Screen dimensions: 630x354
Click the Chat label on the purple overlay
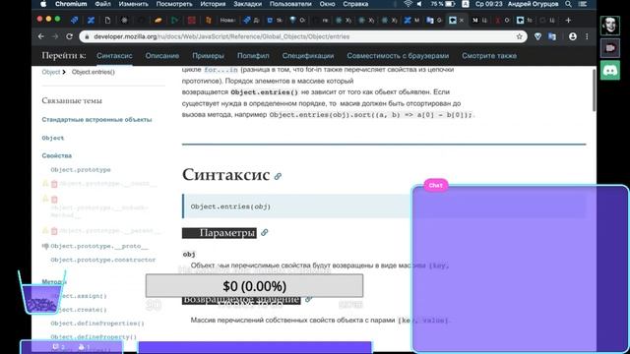(435, 185)
